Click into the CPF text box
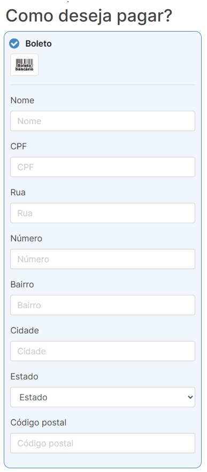Viewport: 207px width, 472px height. click(103, 167)
